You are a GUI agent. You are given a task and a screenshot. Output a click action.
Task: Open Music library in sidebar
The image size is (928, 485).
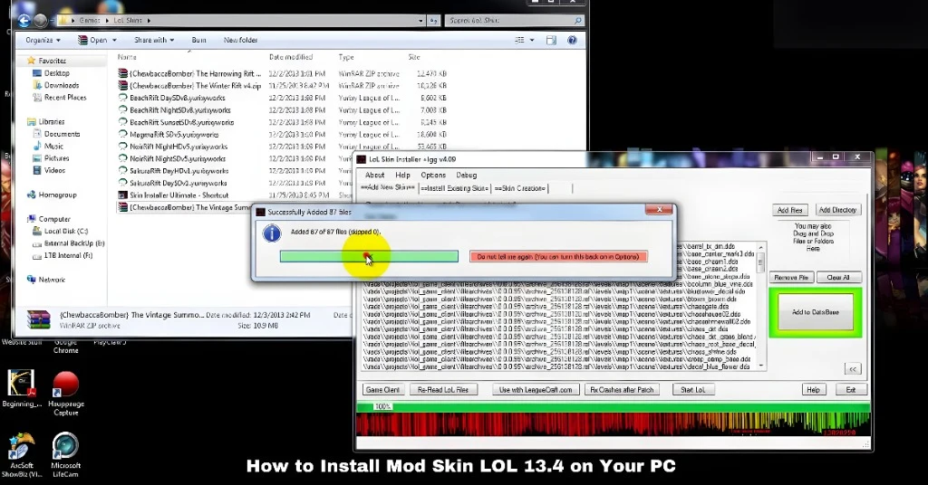pos(53,146)
